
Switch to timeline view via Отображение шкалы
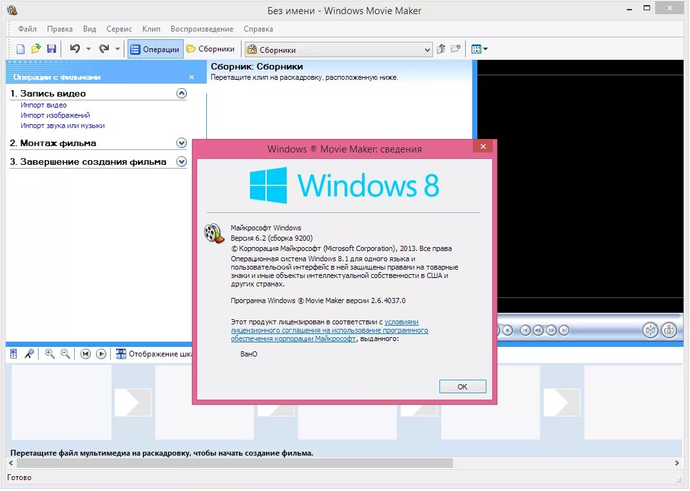coord(154,354)
